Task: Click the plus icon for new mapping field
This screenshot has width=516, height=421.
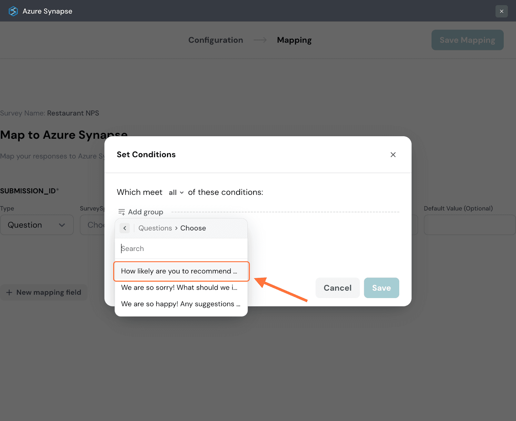Action: tap(9, 293)
